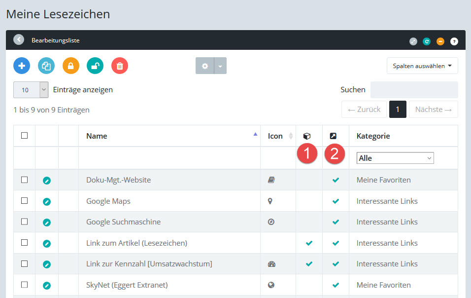Image resolution: width=471 pixels, height=298 pixels.
Task: Click the orange lock icon button
Action: [x=71, y=66]
